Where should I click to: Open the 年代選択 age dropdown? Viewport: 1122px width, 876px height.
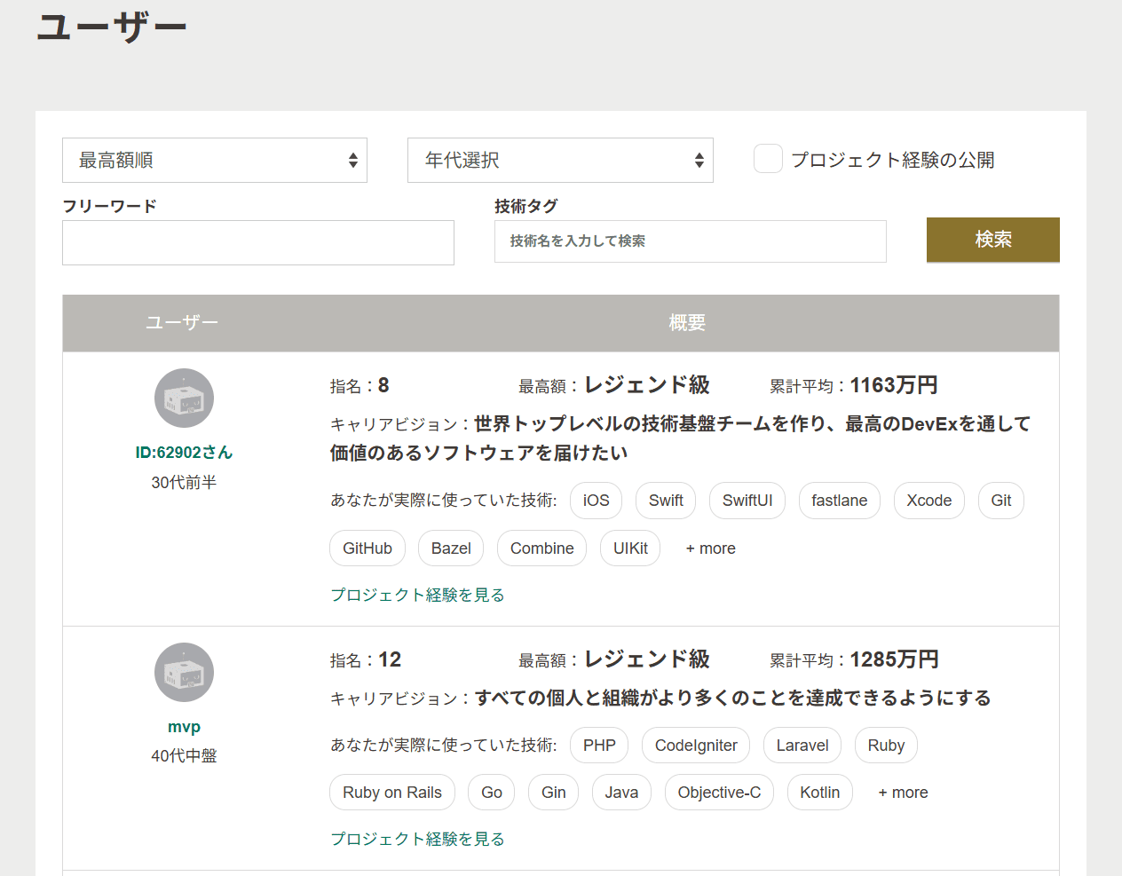click(560, 161)
